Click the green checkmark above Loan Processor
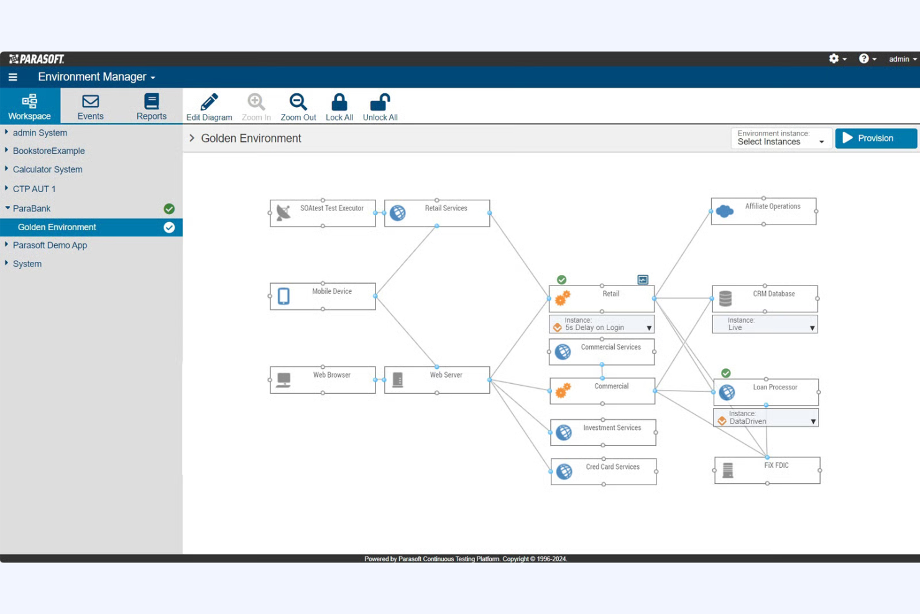The image size is (920, 614). coord(725,373)
